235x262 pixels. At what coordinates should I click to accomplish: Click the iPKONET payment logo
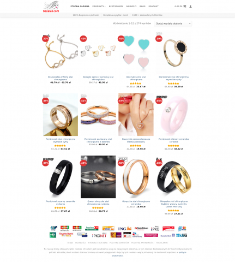[99, 235]
